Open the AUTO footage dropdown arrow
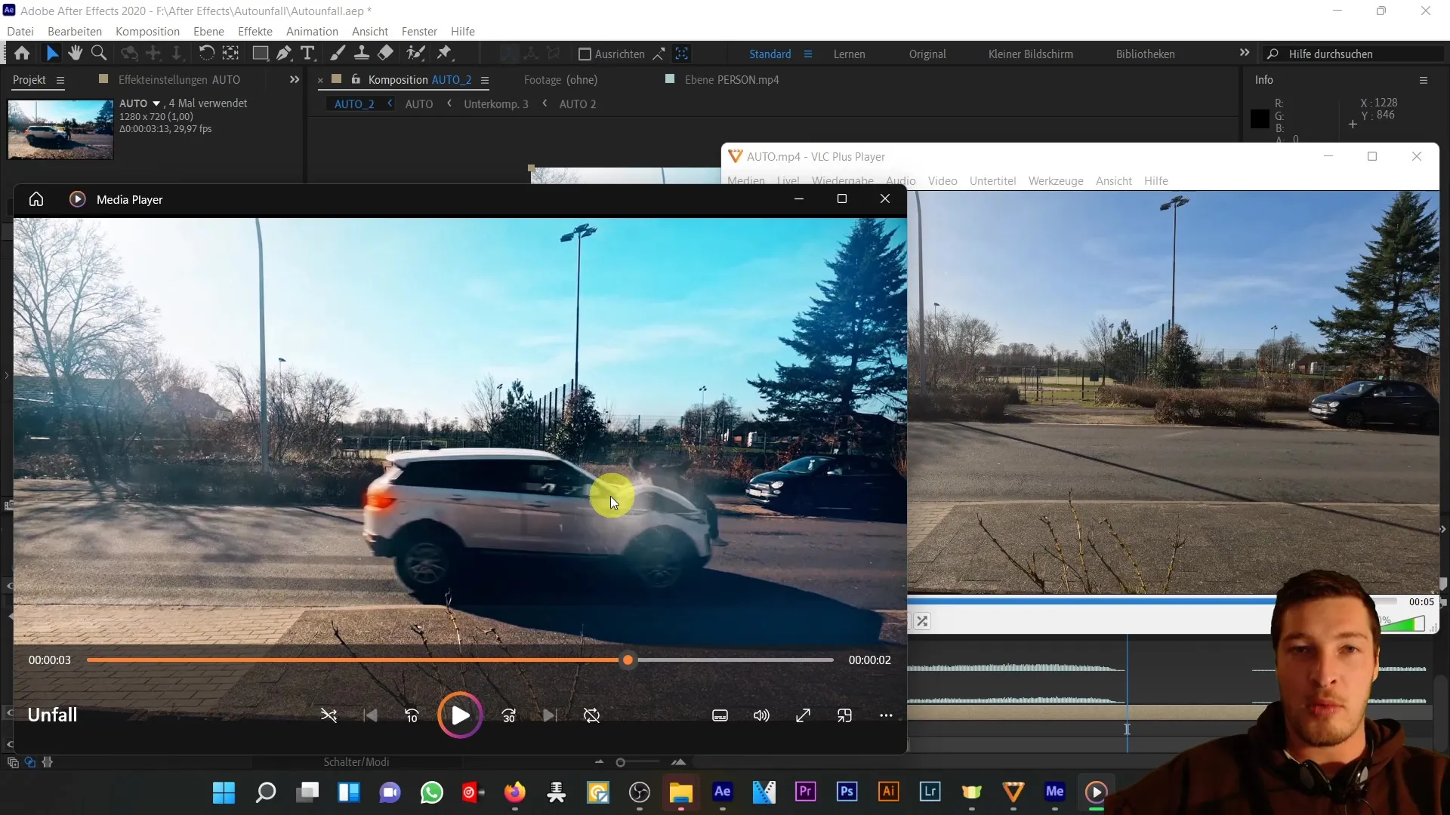The width and height of the screenshot is (1450, 815). [156, 103]
